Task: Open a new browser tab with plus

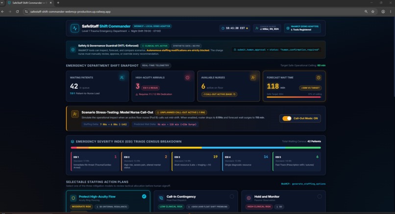Action: tap(58, 3)
